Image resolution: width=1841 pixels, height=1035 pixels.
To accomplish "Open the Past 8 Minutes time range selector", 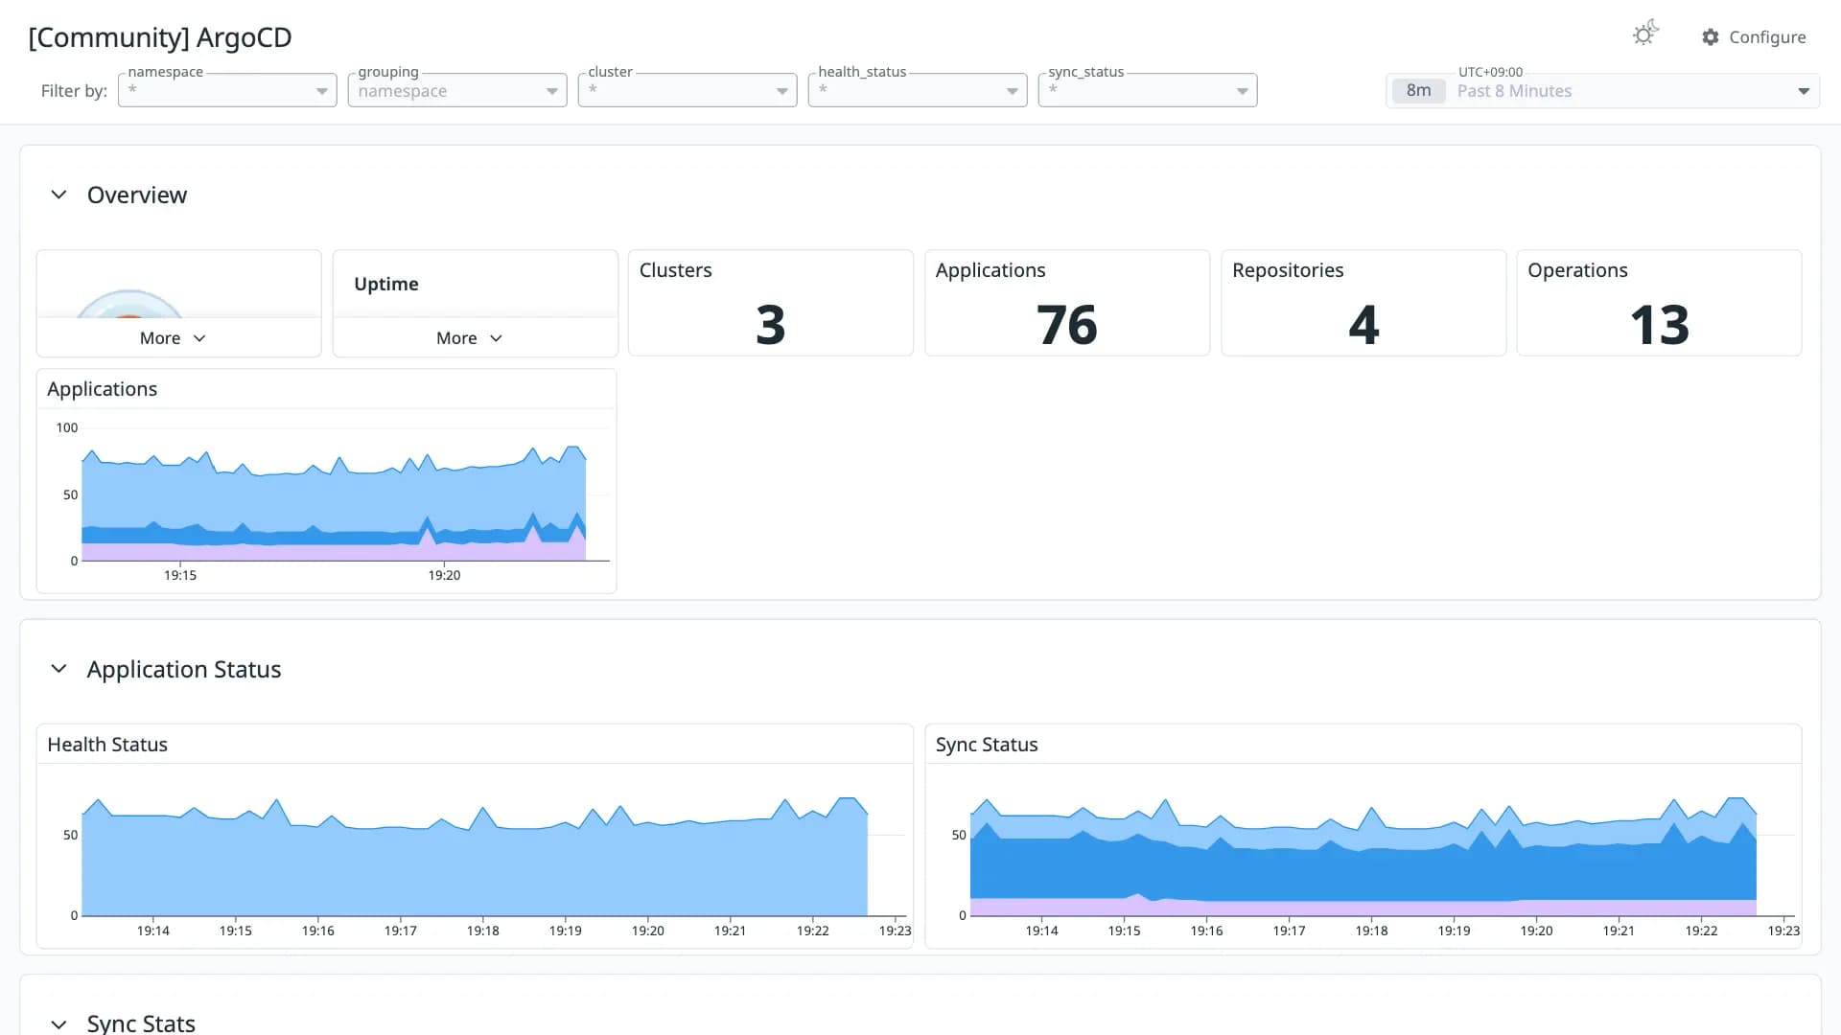I will (1602, 91).
